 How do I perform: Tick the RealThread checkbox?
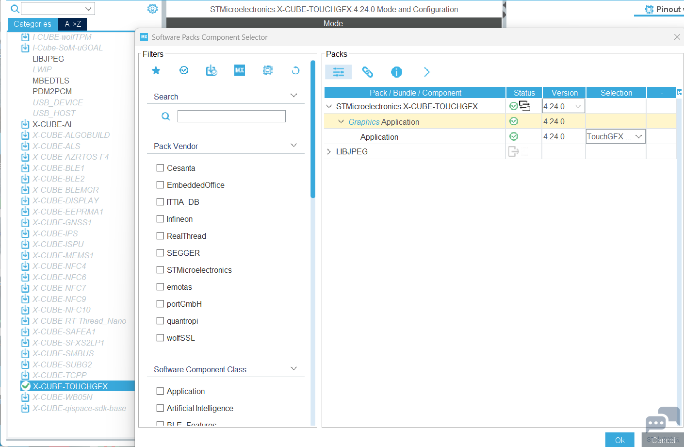(x=160, y=236)
